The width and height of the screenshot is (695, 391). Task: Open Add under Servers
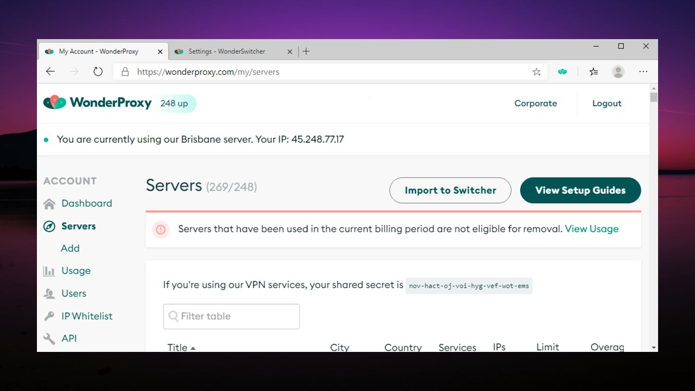pyautogui.click(x=70, y=248)
